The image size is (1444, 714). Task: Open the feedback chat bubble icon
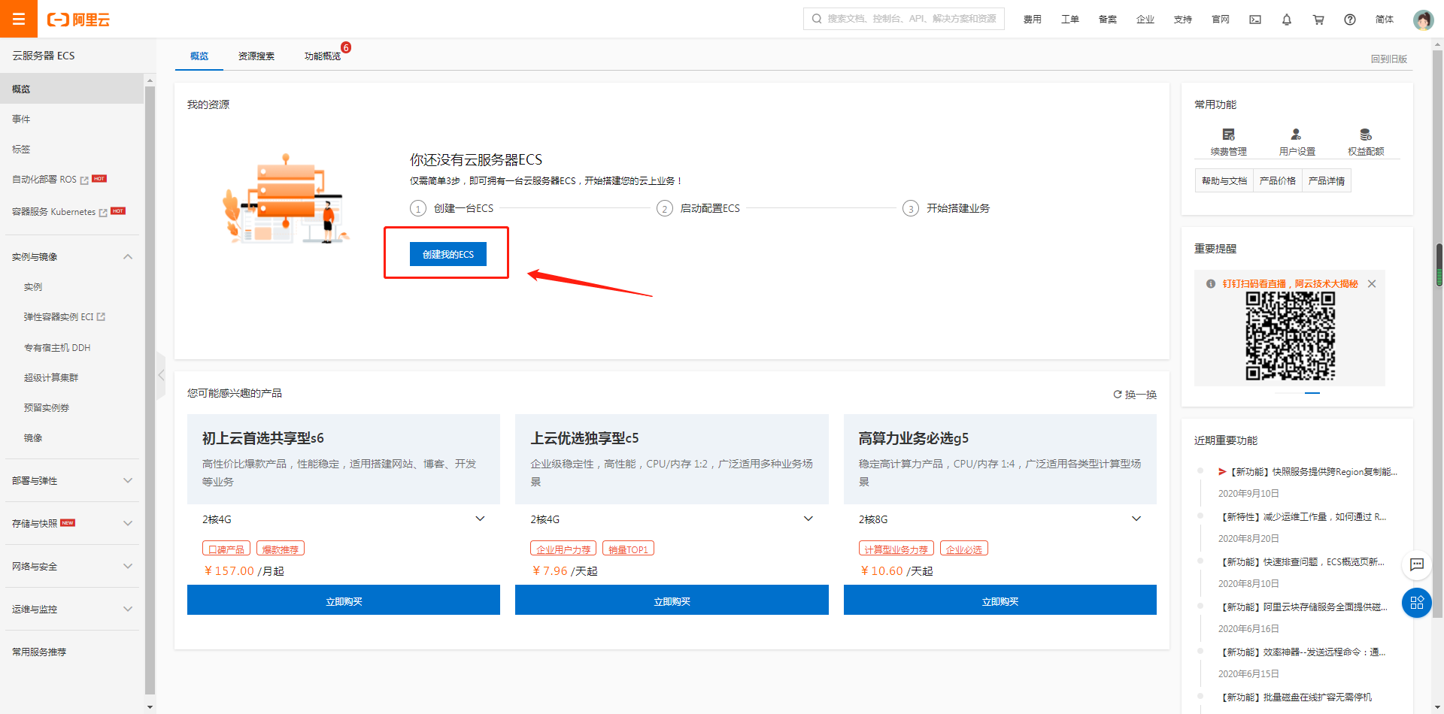1417,564
